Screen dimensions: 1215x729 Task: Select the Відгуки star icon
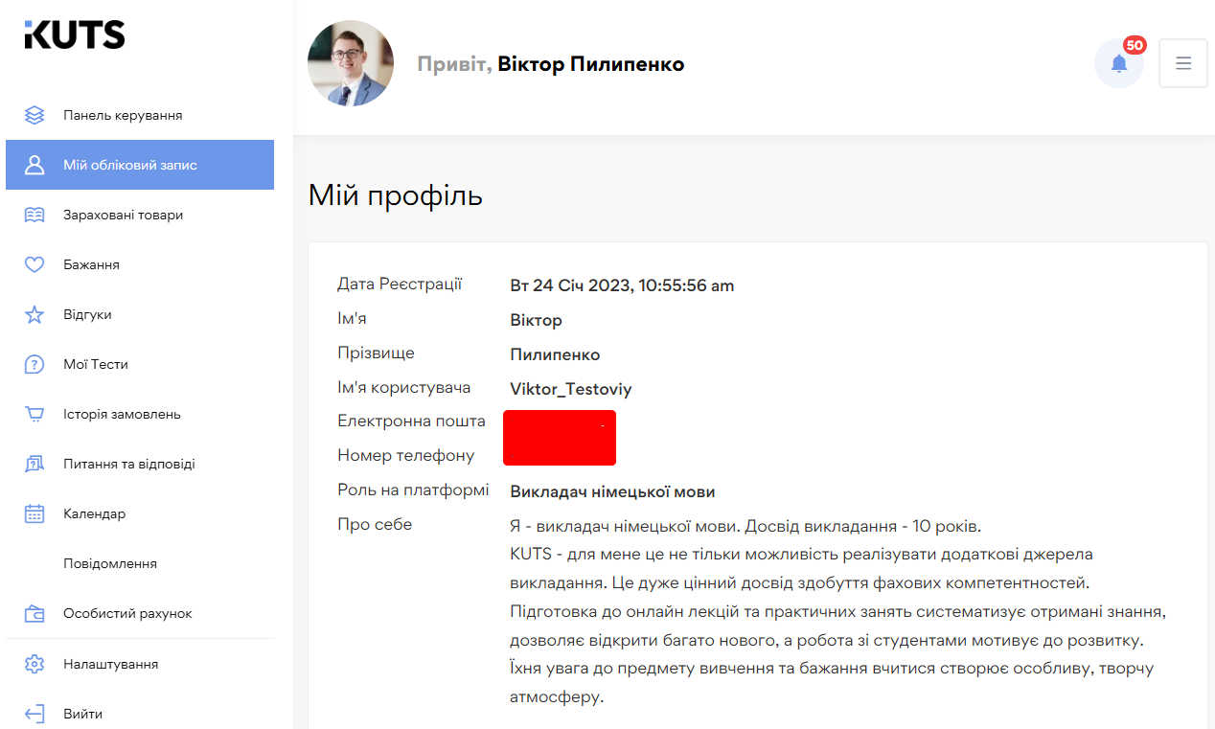34,314
